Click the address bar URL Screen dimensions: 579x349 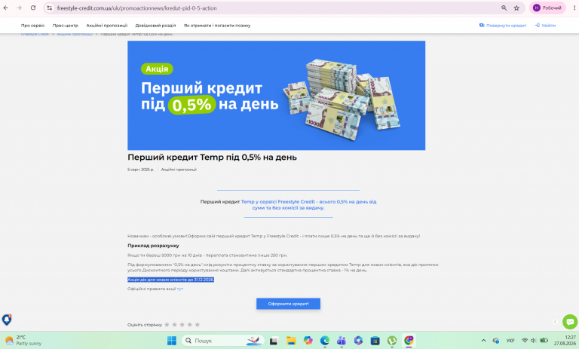pyautogui.click(x=136, y=8)
